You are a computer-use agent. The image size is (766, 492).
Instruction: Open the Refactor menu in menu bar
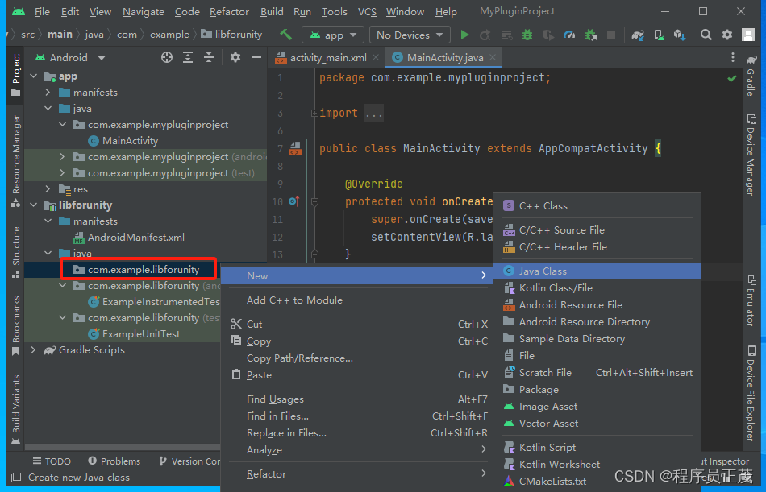229,11
